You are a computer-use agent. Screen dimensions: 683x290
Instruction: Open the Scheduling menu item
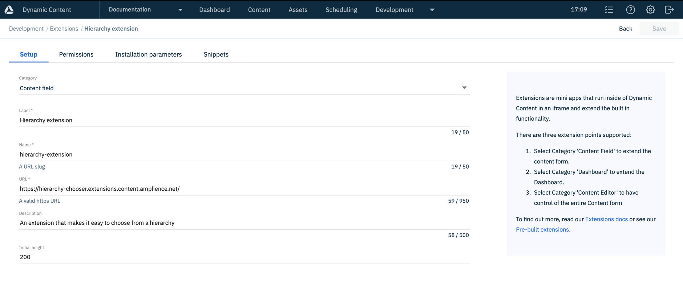[x=341, y=10]
